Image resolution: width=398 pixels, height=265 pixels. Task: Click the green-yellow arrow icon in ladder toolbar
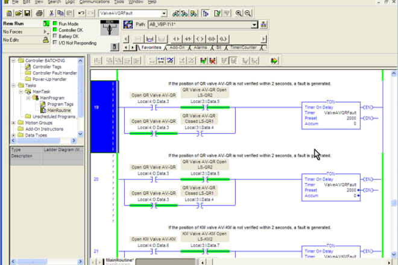pos(274,61)
